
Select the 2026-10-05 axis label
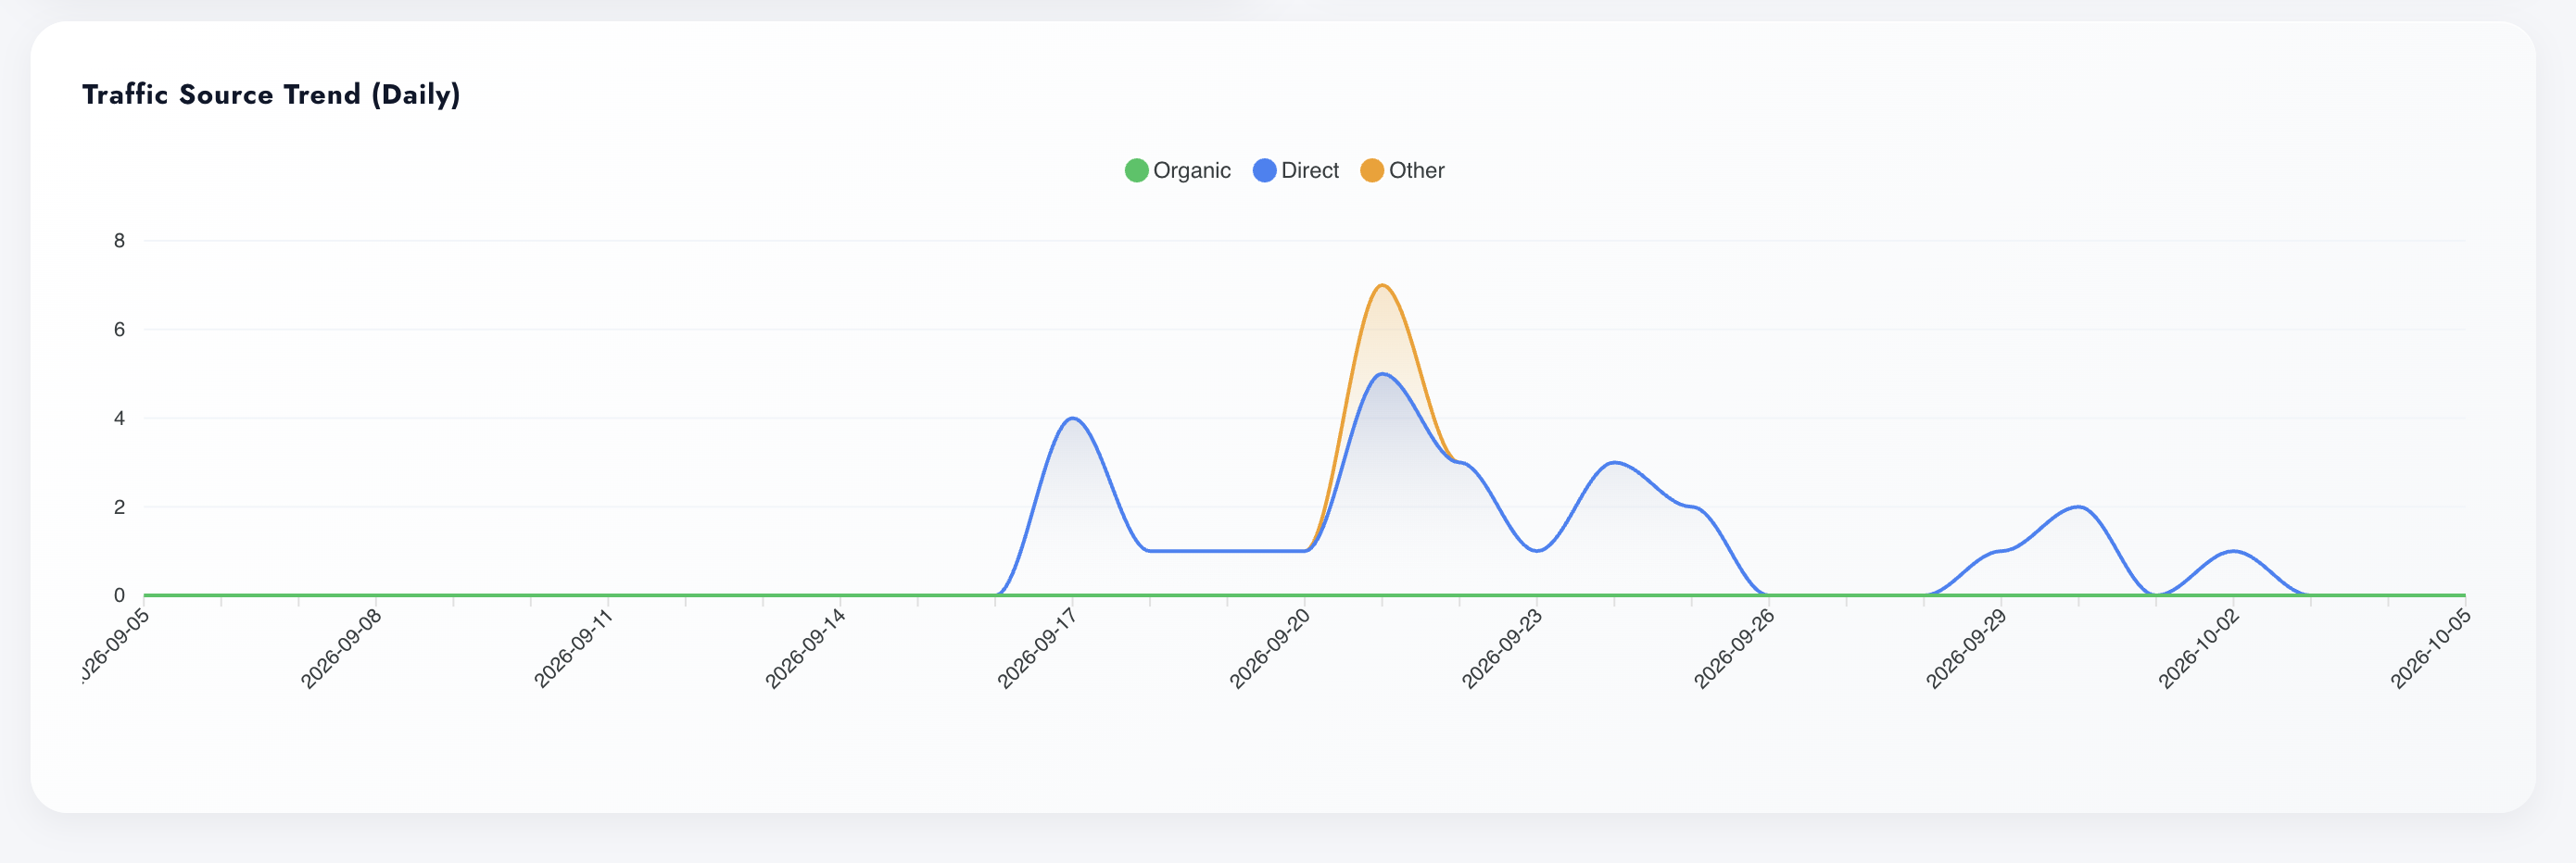coord(2430,648)
